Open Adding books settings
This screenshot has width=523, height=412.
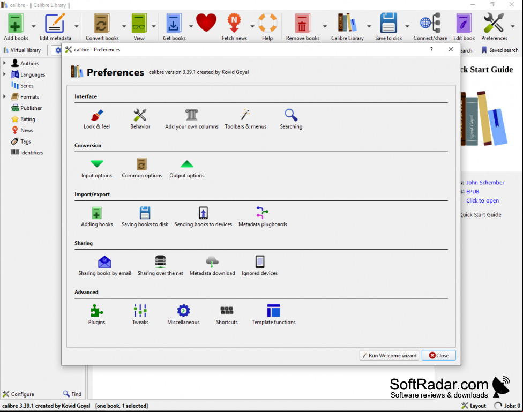coord(97,217)
